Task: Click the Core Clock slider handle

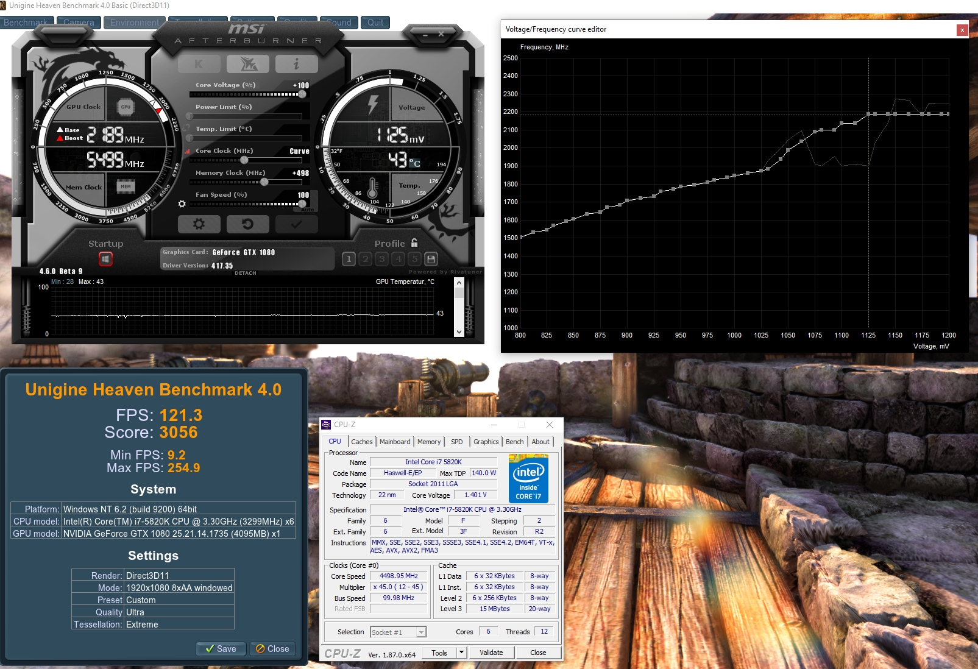Action: pyautogui.click(x=244, y=160)
